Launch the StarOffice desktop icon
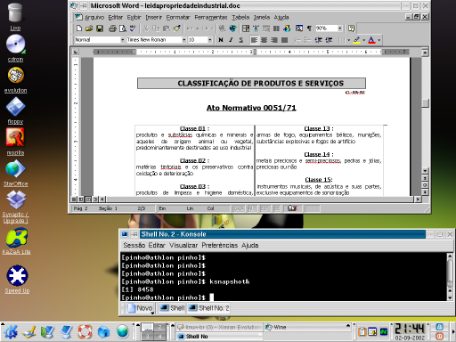 click(x=15, y=174)
